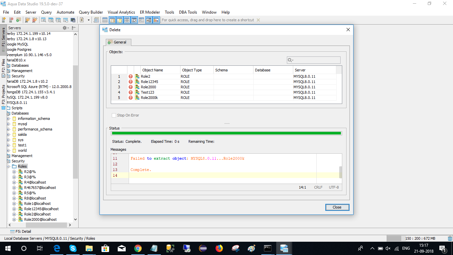Open the Windows notification center icon

click(443, 248)
